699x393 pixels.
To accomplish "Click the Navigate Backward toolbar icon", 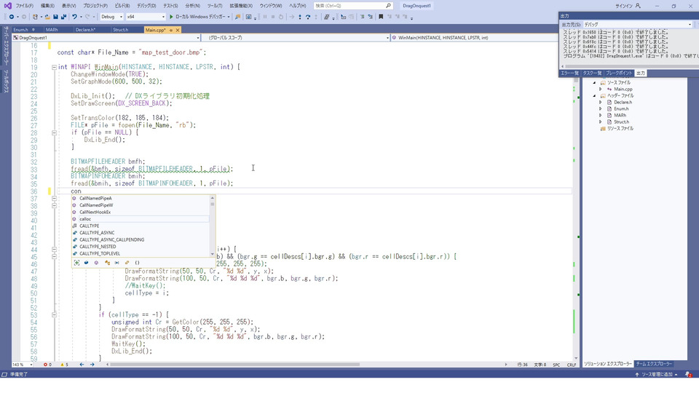I will [x=12, y=17].
